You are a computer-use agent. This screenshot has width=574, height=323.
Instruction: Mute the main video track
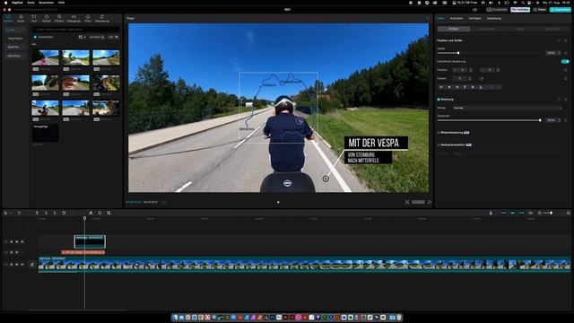(x=22, y=265)
